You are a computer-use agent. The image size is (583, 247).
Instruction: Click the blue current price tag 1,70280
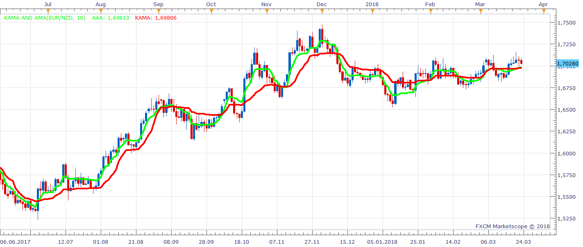point(567,64)
